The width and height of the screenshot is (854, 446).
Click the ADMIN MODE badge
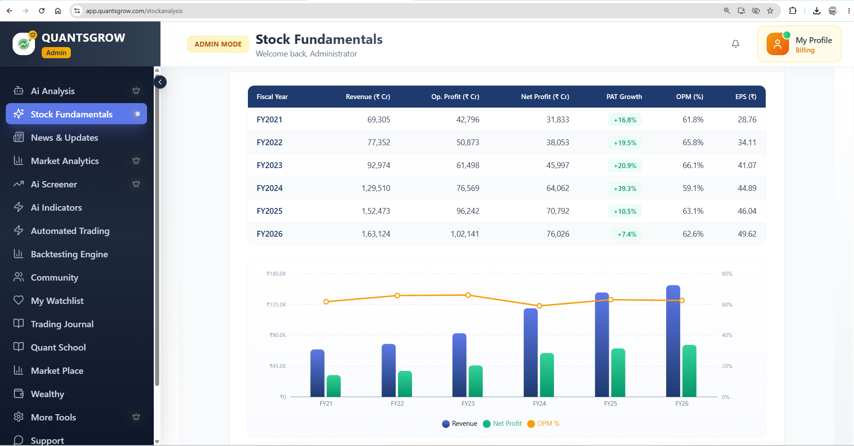(218, 44)
